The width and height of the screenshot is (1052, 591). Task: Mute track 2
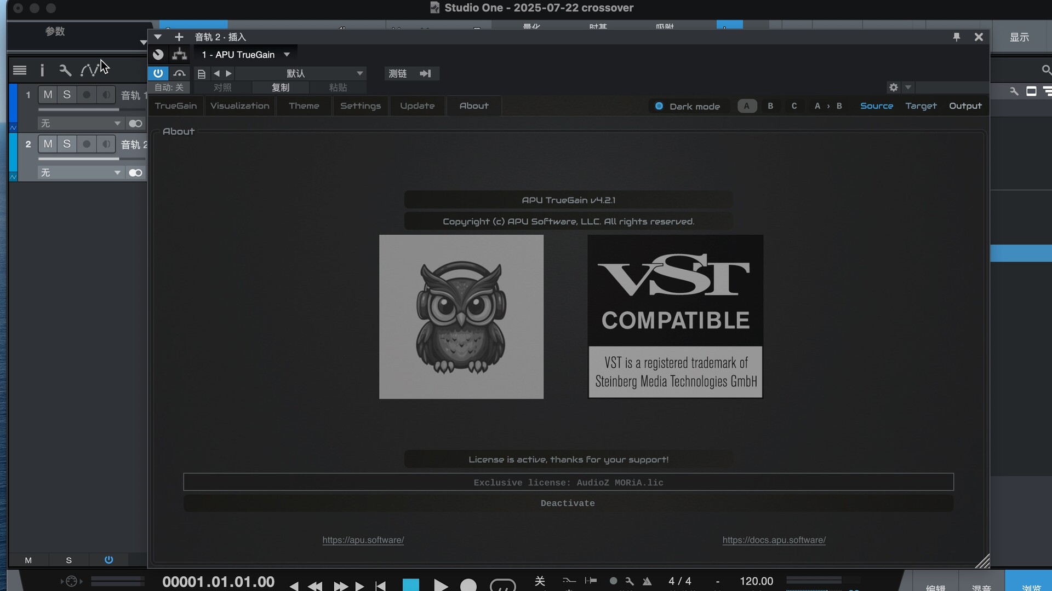pyautogui.click(x=48, y=144)
